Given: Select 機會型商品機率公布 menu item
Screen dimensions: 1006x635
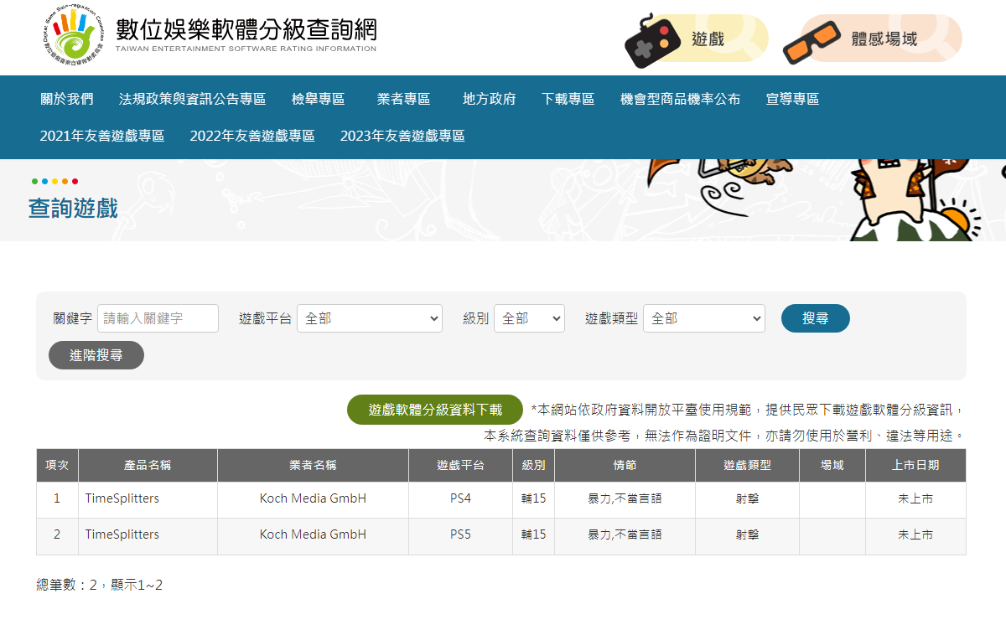Looking at the screenshot, I should click(680, 99).
